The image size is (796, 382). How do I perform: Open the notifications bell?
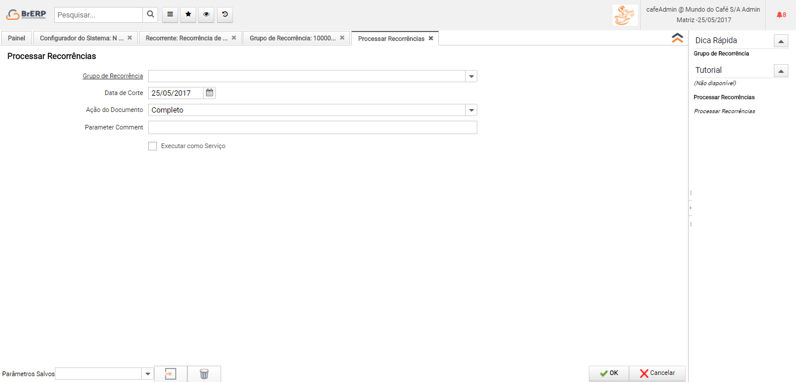(781, 15)
